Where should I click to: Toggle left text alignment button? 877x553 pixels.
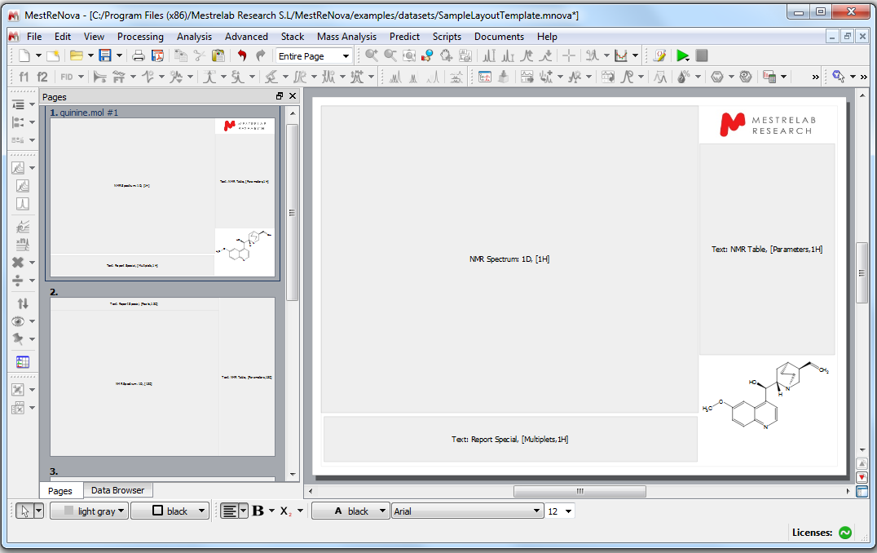click(229, 511)
